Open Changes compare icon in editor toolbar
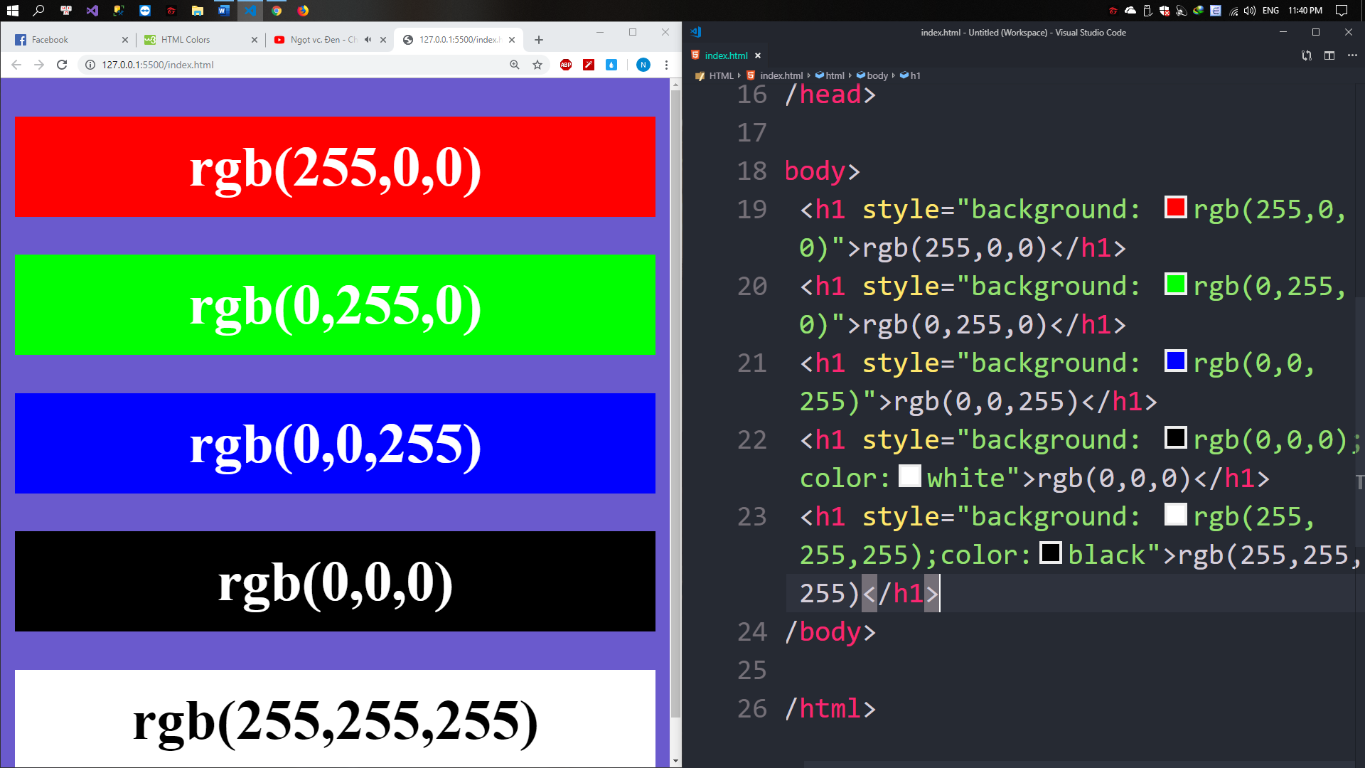This screenshot has height=768, width=1365. point(1306,55)
